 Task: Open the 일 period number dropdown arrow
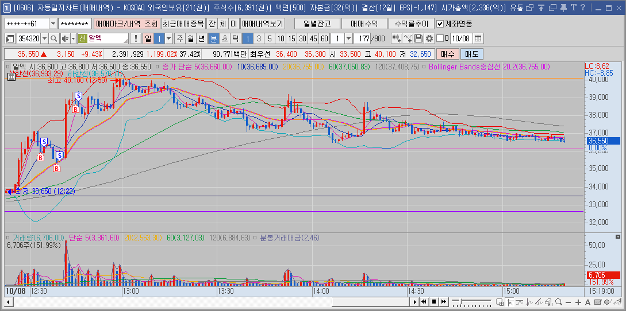point(169,38)
